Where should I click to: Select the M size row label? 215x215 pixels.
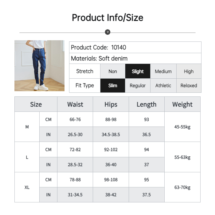tap(27, 127)
